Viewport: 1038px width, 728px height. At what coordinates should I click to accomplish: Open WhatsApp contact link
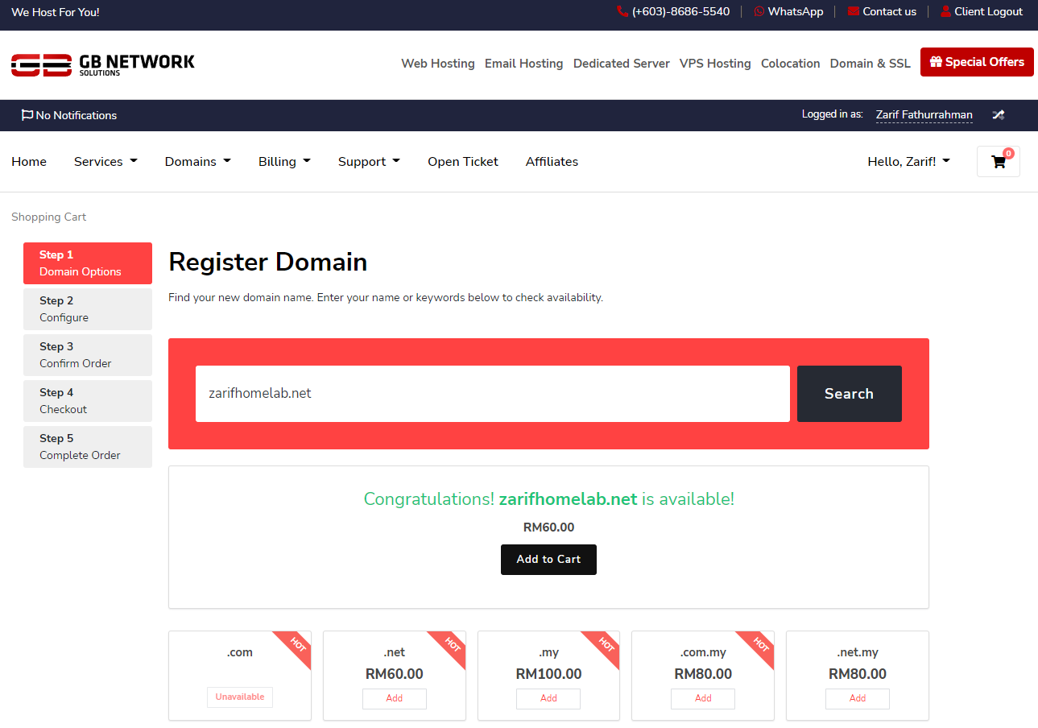[788, 11]
